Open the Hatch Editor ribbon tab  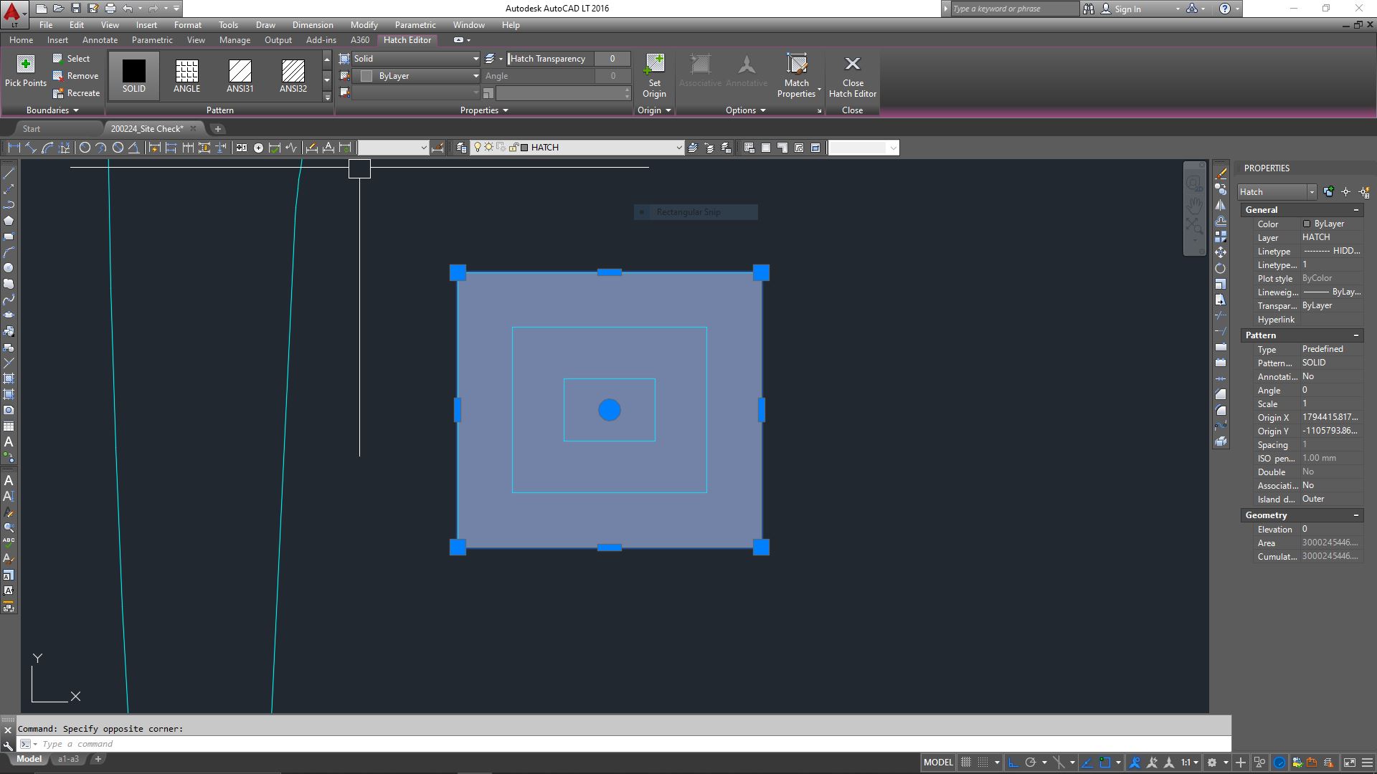coord(407,39)
